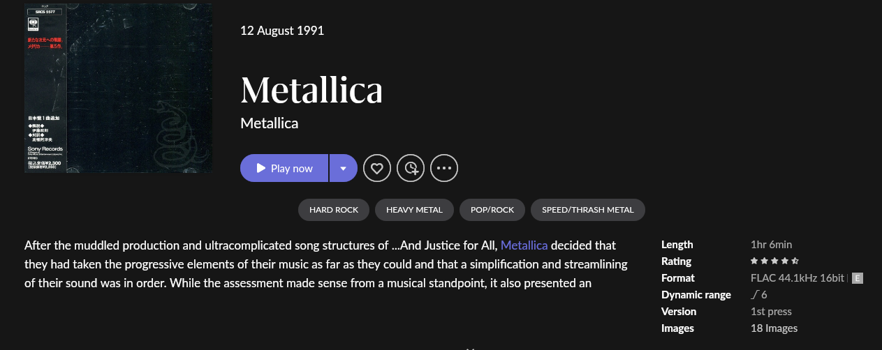Click the clock-plus add to listen later icon
Screen dimensions: 882x350
click(411, 168)
